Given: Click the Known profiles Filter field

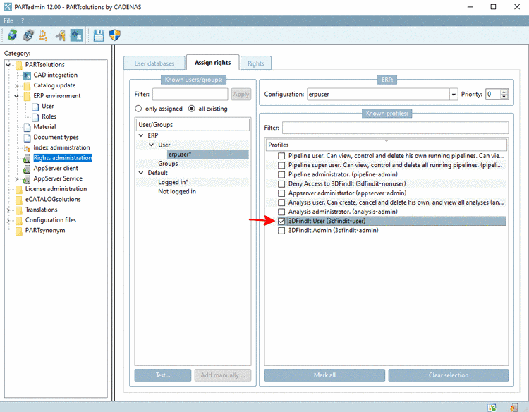Looking at the screenshot, I should pos(396,128).
